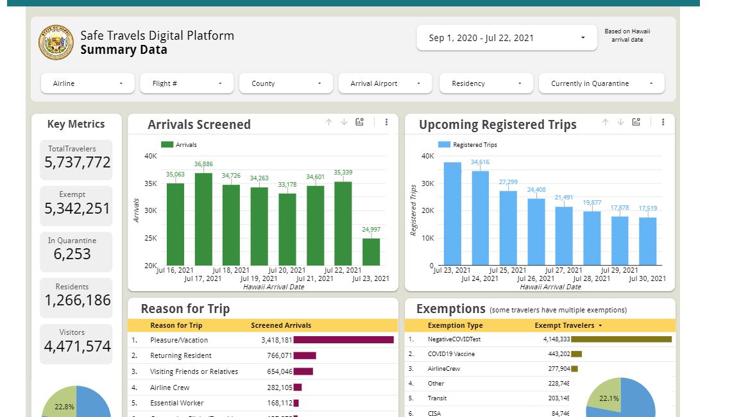This screenshot has width=732, height=417.
Task: Click the 36,886 arrivals bar for Jul 17
Action: 203,219
